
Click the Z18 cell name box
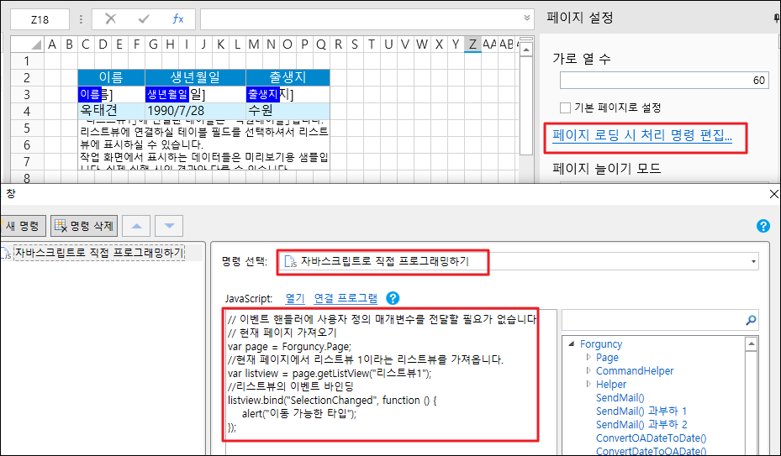coord(40,19)
